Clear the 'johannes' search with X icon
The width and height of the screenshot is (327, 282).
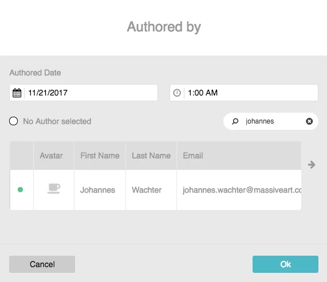[x=309, y=121]
